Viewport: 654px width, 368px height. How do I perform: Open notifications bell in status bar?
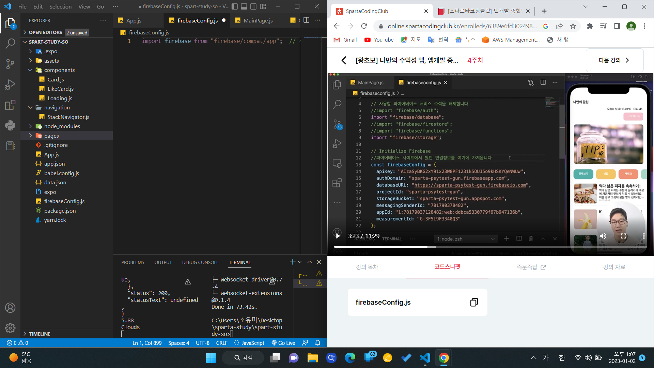(x=318, y=343)
